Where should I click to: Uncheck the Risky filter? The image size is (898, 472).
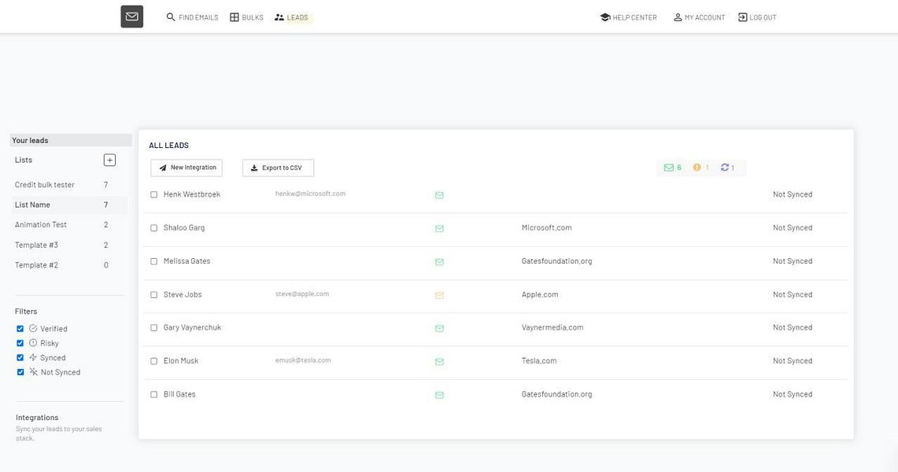coord(20,343)
